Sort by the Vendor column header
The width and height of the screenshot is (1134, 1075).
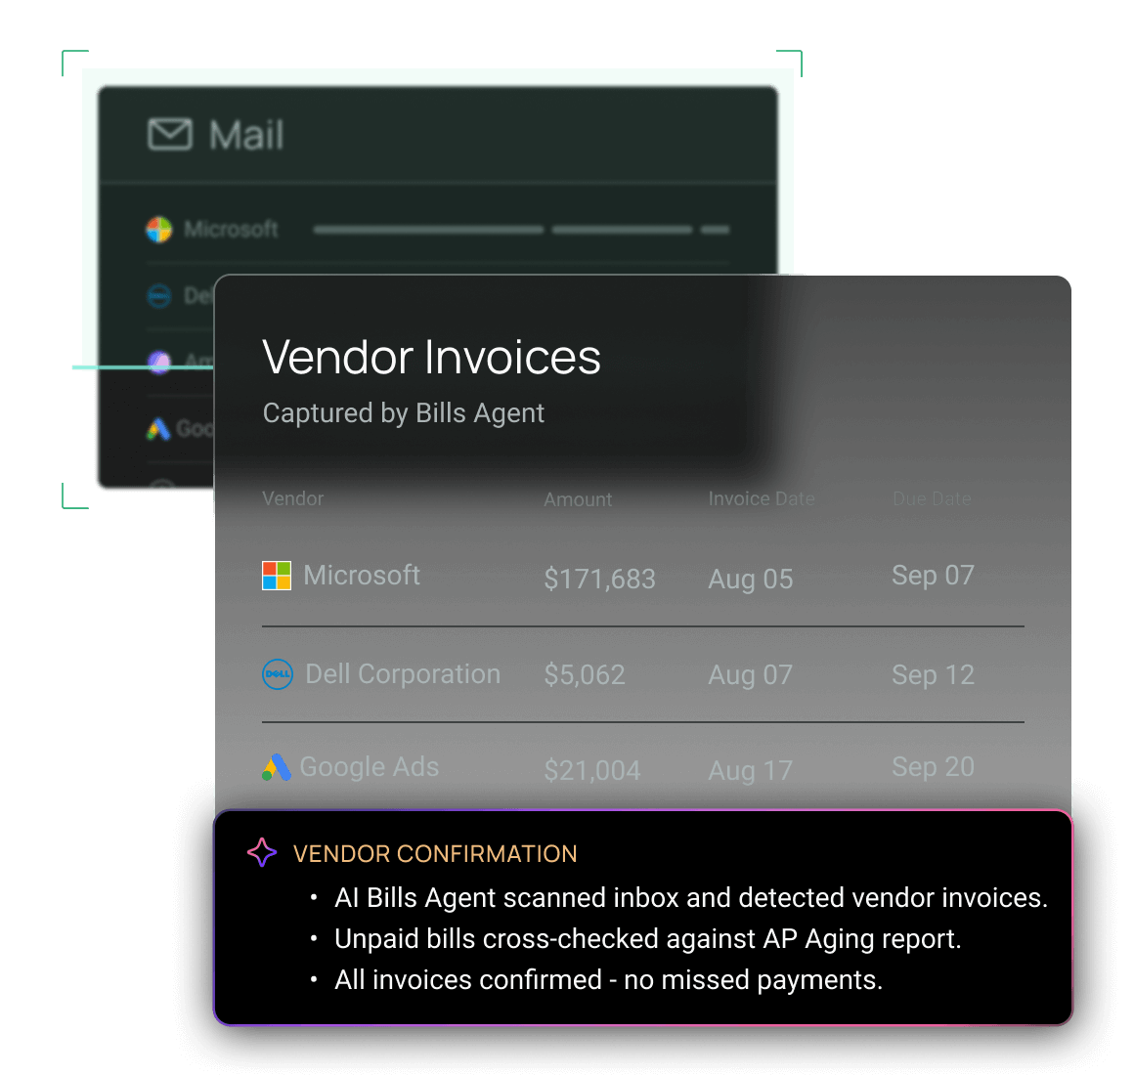point(293,498)
